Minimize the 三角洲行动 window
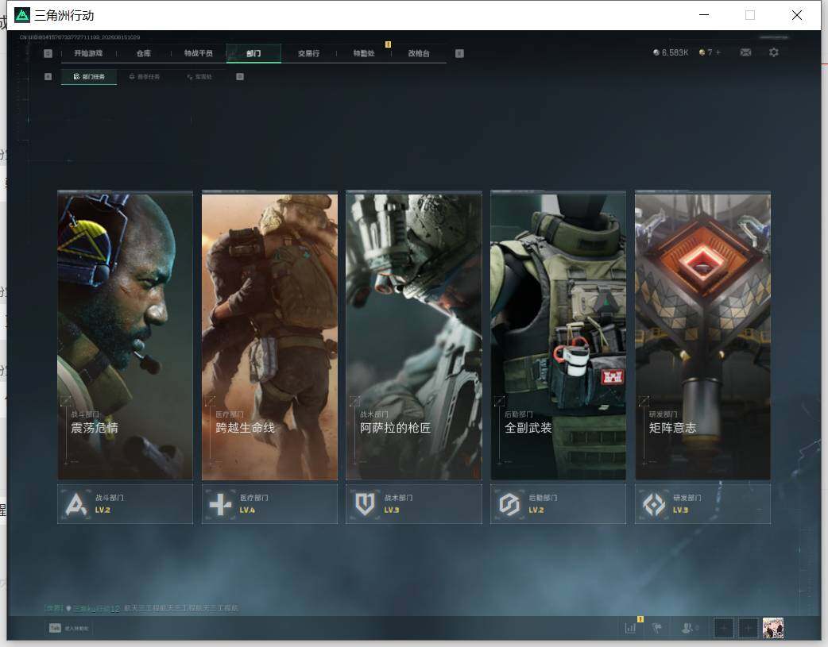Screen dimensions: 828x647 point(704,15)
